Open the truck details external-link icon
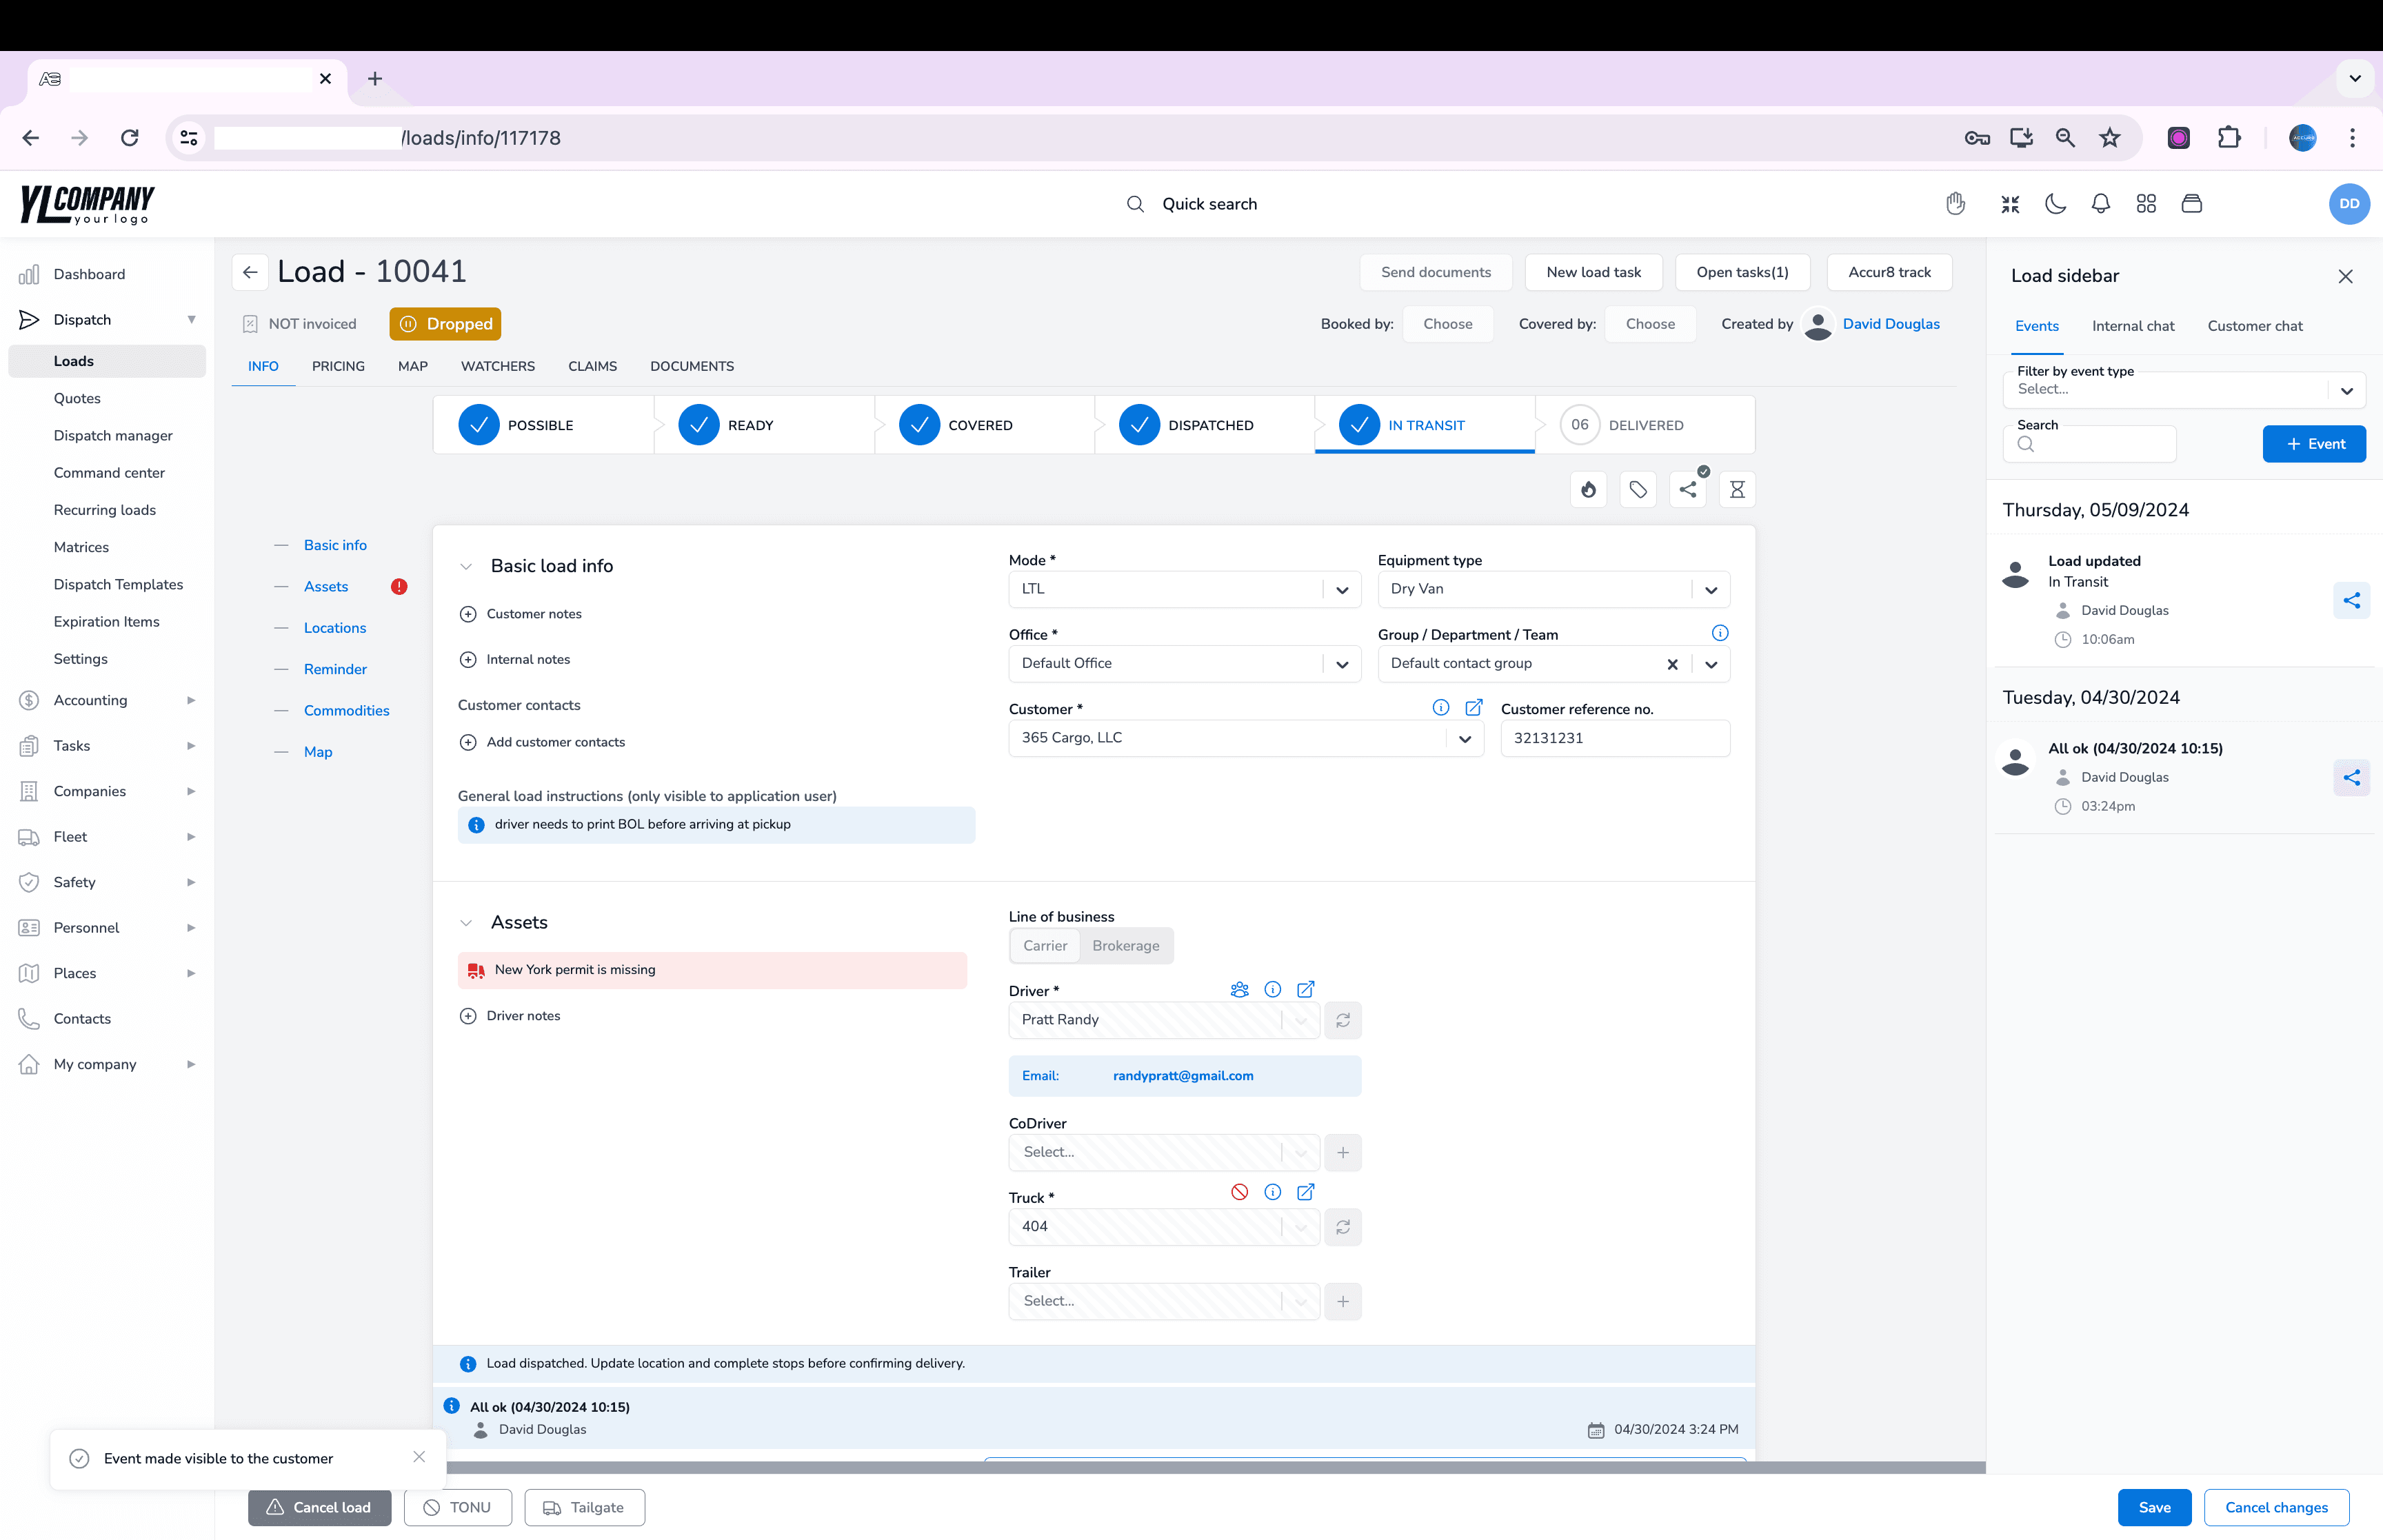Image resolution: width=2383 pixels, height=1540 pixels. click(x=1305, y=1192)
